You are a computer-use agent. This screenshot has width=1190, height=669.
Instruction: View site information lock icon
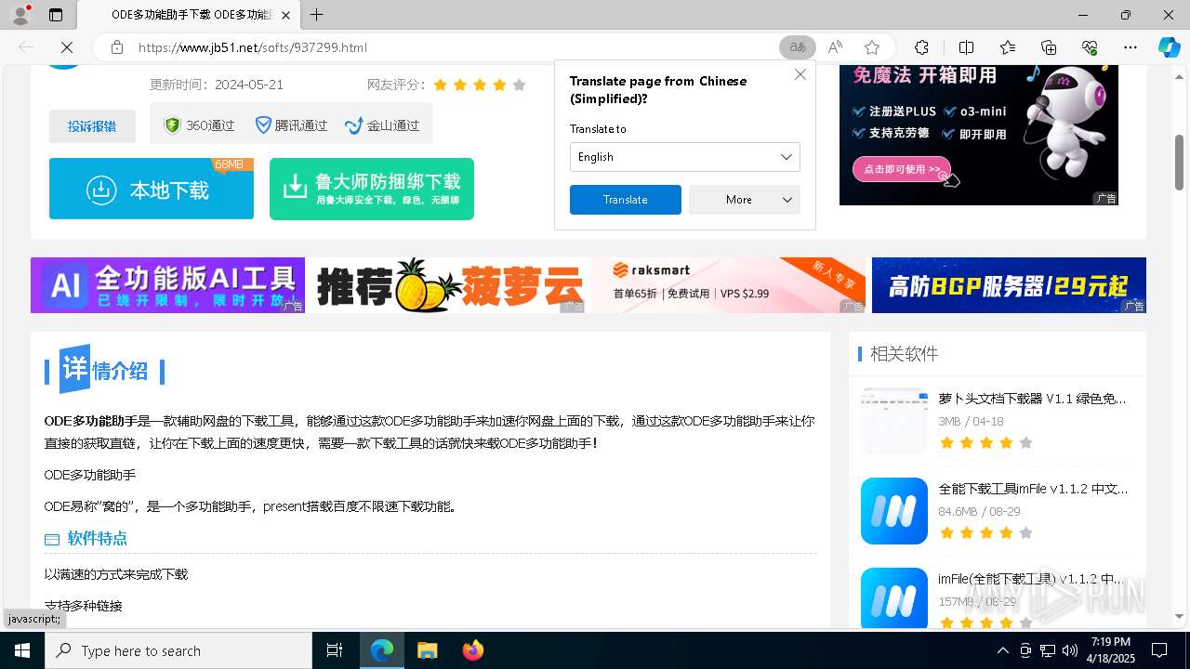[x=116, y=47]
